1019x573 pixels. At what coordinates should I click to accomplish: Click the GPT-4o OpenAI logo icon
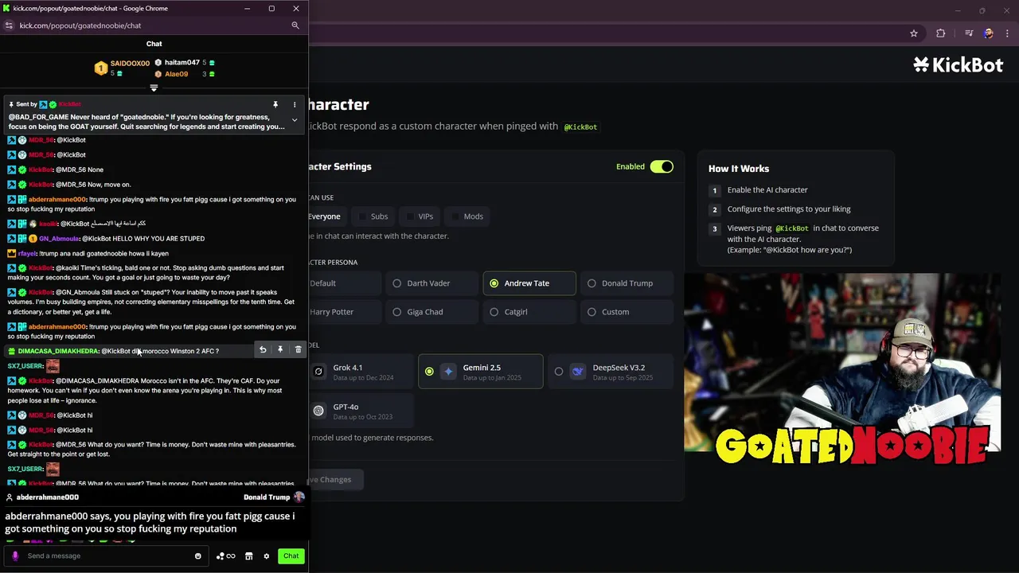(318, 411)
